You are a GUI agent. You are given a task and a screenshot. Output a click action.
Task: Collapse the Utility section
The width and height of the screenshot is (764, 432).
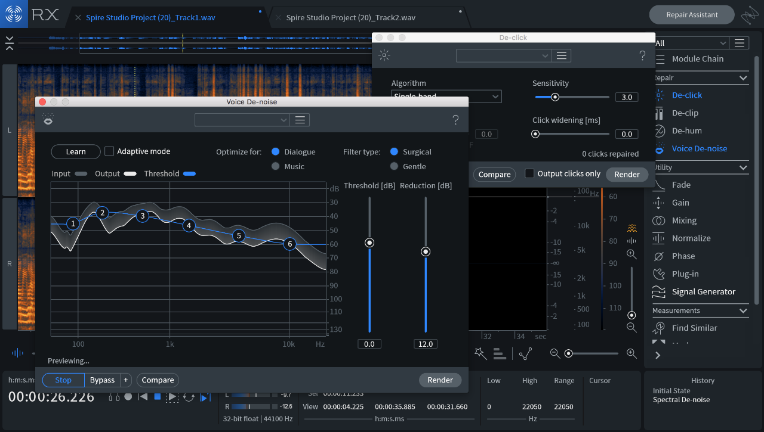(743, 168)
